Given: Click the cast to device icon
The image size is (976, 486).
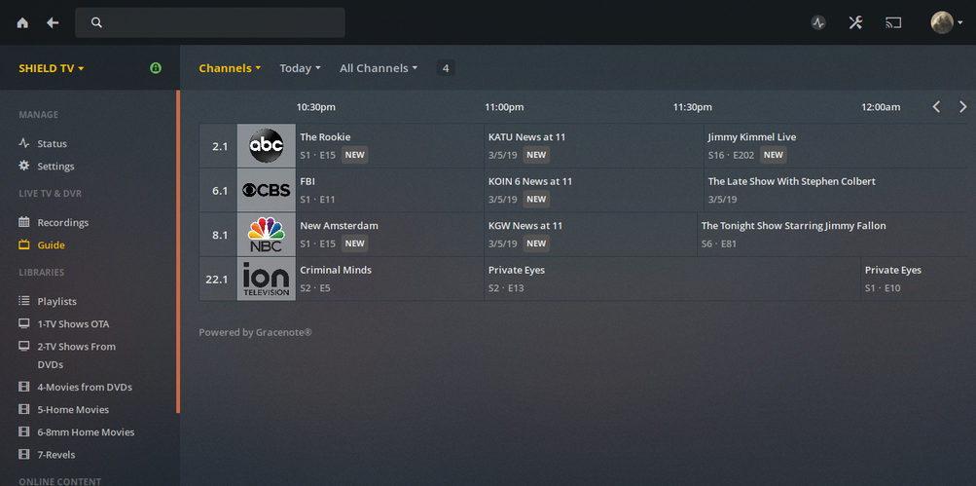Looking at the screenshot, I should tap(893, 23).
